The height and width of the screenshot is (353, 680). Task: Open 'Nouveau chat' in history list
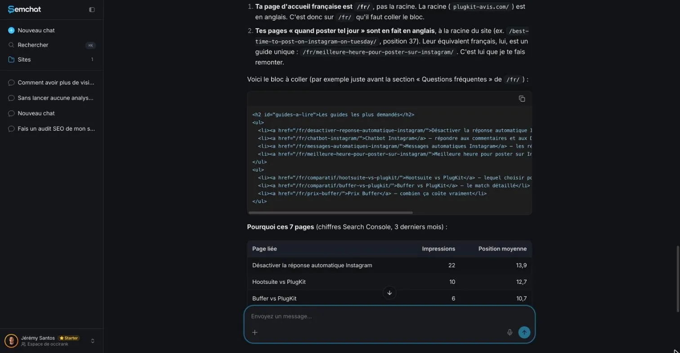point(52,113)
